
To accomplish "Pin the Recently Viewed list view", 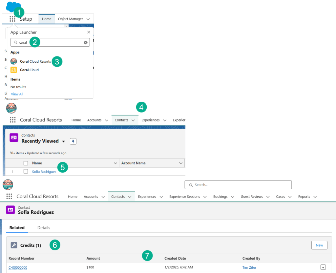I will 73,141.
